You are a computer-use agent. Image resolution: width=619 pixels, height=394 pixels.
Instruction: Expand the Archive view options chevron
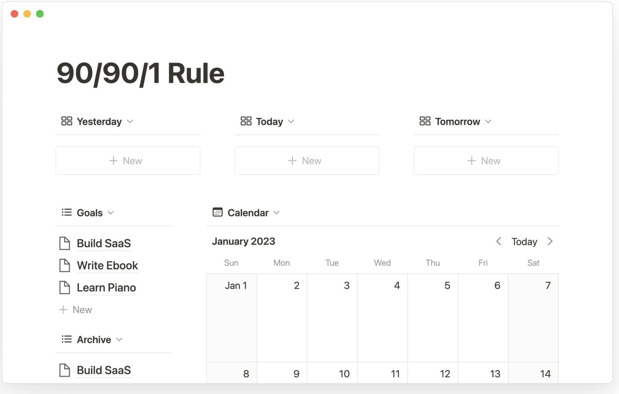[120, 339]
